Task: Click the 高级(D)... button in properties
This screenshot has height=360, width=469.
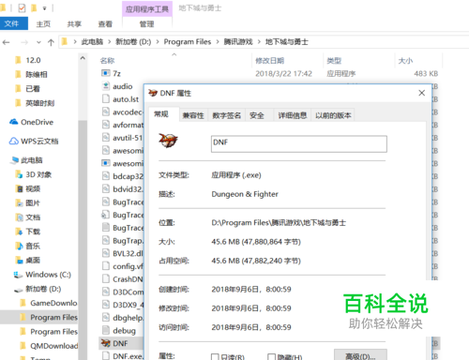Action: [360, 355]
